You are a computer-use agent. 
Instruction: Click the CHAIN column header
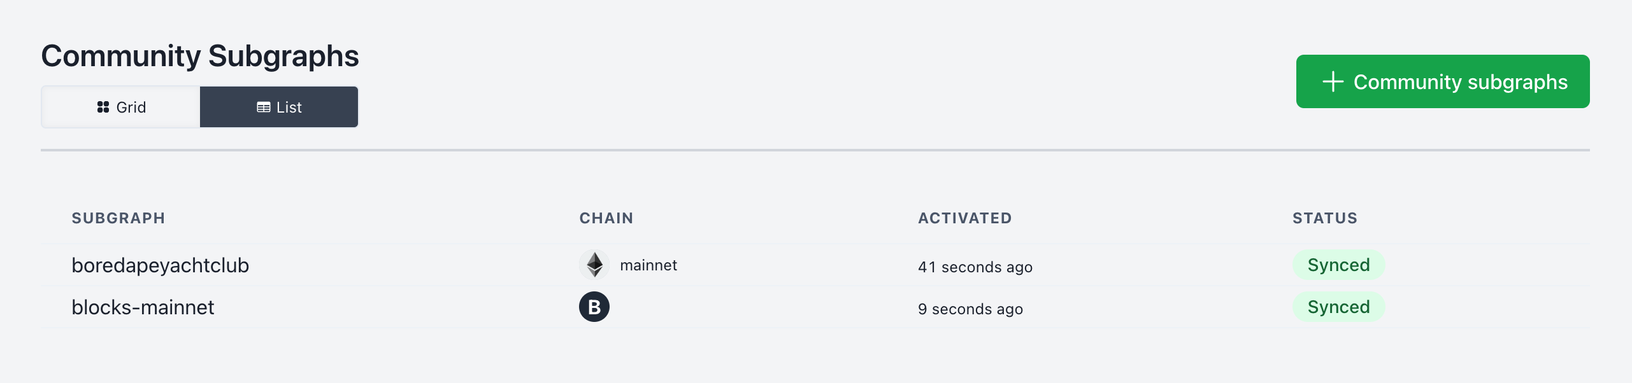(606, 218)
